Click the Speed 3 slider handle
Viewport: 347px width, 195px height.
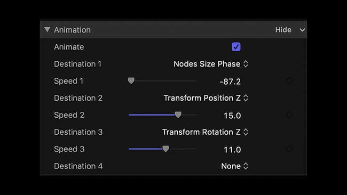tap(165, 149)
